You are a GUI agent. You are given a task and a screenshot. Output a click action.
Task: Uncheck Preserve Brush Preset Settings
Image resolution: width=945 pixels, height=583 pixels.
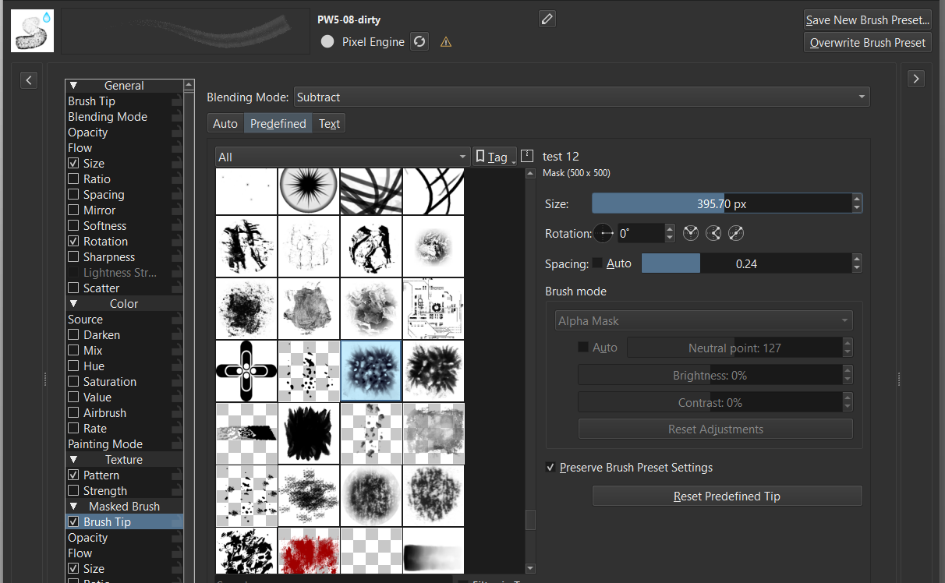(552, 468)
